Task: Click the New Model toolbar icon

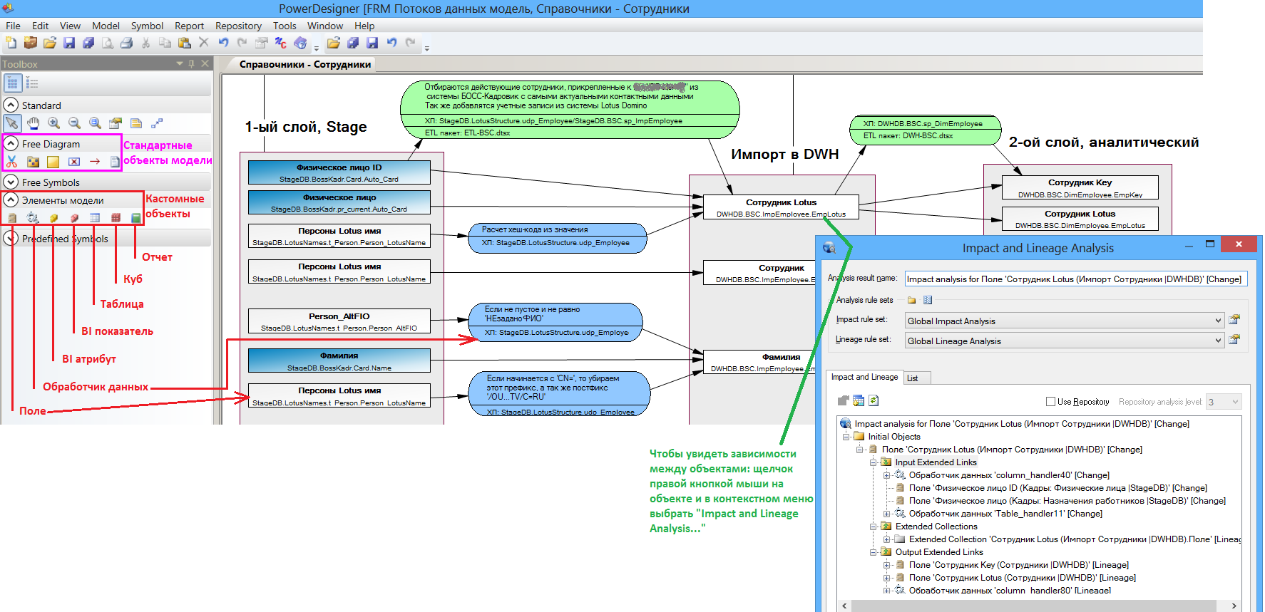Action: tap(11, 43)
